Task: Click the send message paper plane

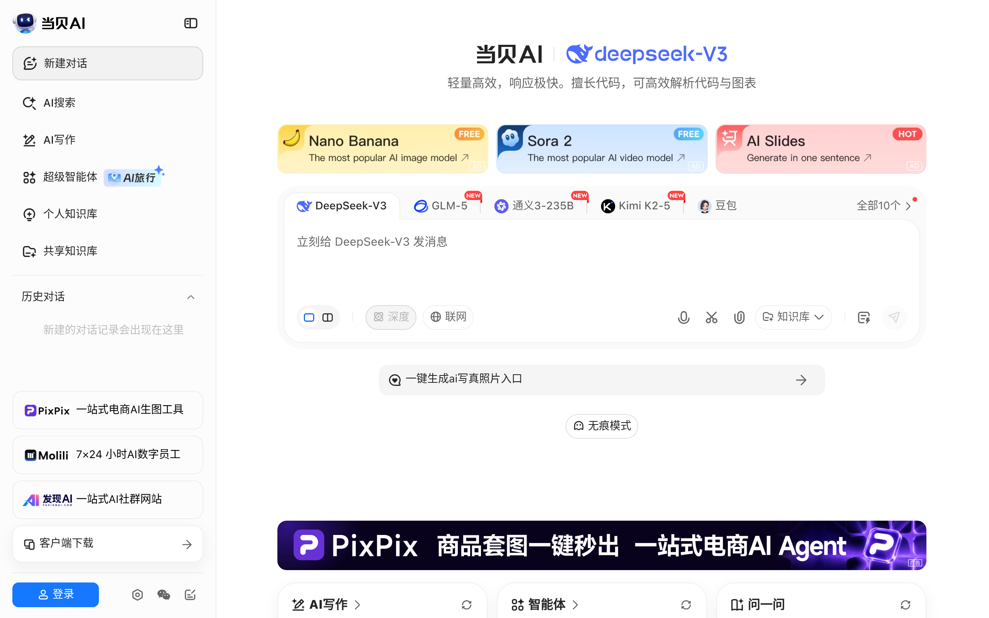Action: click(894, 317)
